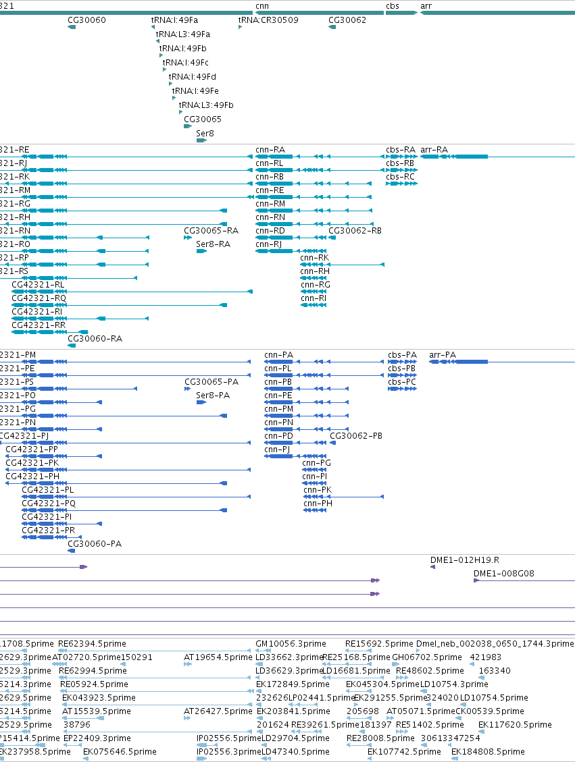Click the CG30065-RA transcript label

tap(211, 230)
